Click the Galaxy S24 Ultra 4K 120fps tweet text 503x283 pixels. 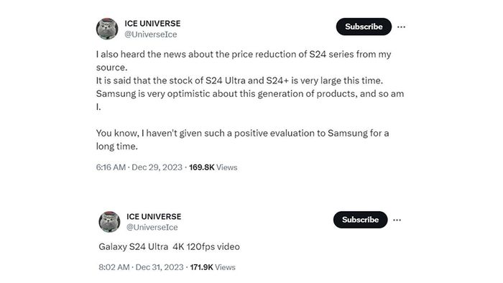pyautogui.click(x=169, y=247)
